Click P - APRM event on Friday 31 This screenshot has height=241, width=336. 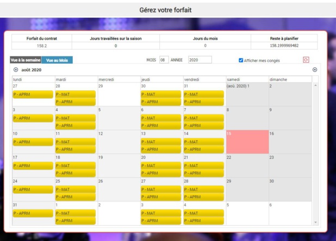[203, 102]
